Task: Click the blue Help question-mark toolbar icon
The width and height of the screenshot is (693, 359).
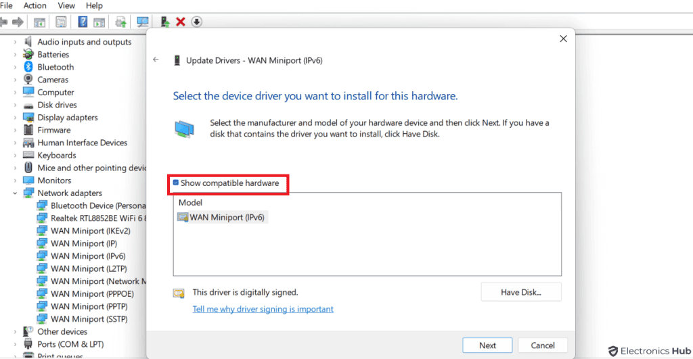Action: point(83,22)
